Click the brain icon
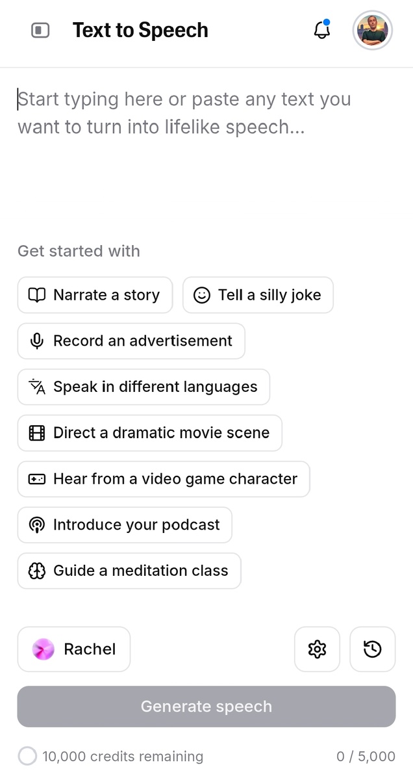Viewport: 413px width, 780px height. (37, 571)
